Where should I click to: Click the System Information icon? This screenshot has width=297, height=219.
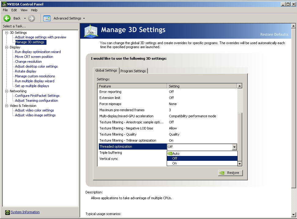[7, 212]
